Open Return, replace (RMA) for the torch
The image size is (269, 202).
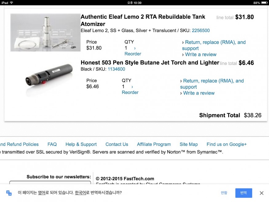(x=212, y=84)
